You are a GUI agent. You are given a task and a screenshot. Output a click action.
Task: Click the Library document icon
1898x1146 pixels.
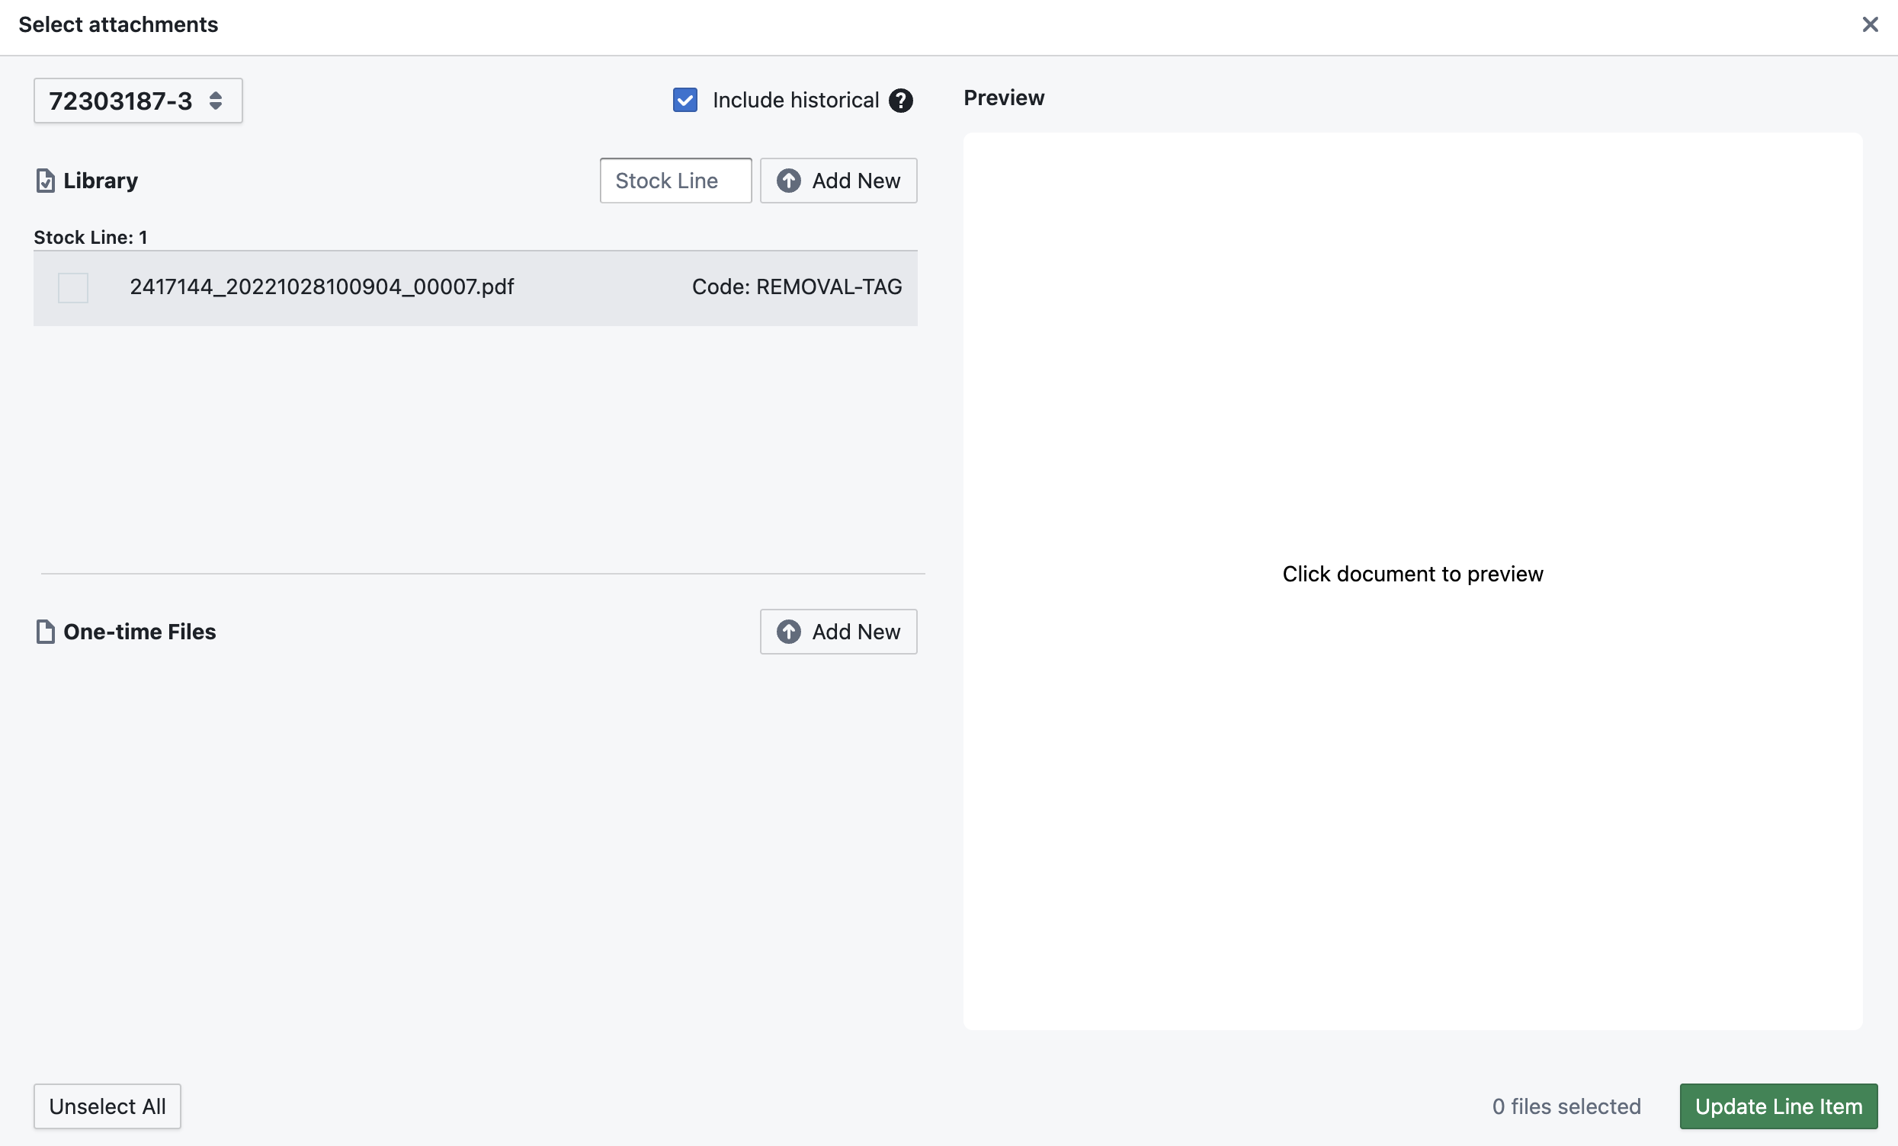[x=46, y=181]
